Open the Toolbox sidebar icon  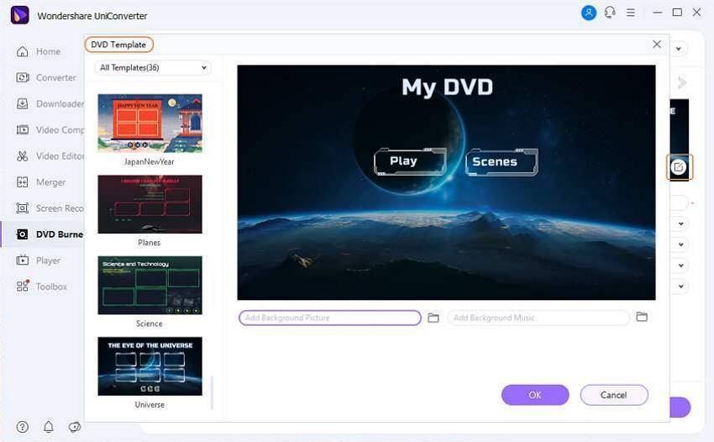point(23,287)
